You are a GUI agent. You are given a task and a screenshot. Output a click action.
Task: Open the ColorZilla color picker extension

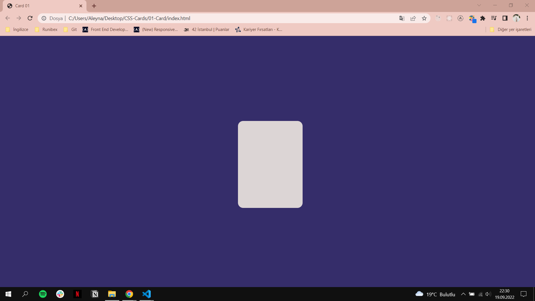pyautogui.click(x=472, y=18)
